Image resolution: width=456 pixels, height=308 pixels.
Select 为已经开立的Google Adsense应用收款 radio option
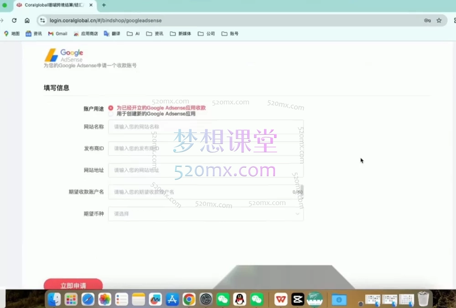point(111,108)
